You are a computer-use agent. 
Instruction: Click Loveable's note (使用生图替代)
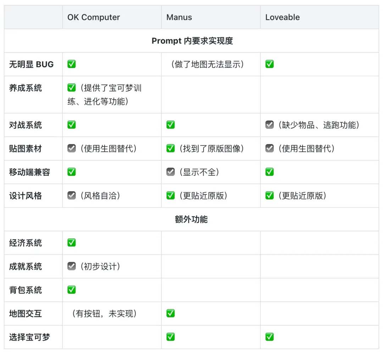coord(306,148)
